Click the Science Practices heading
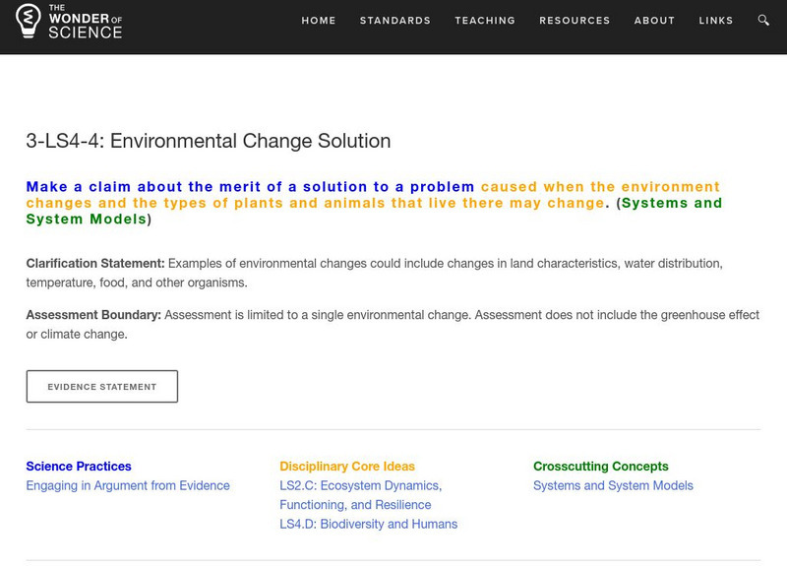Viewport: 787px width, 566px height. 79,467
